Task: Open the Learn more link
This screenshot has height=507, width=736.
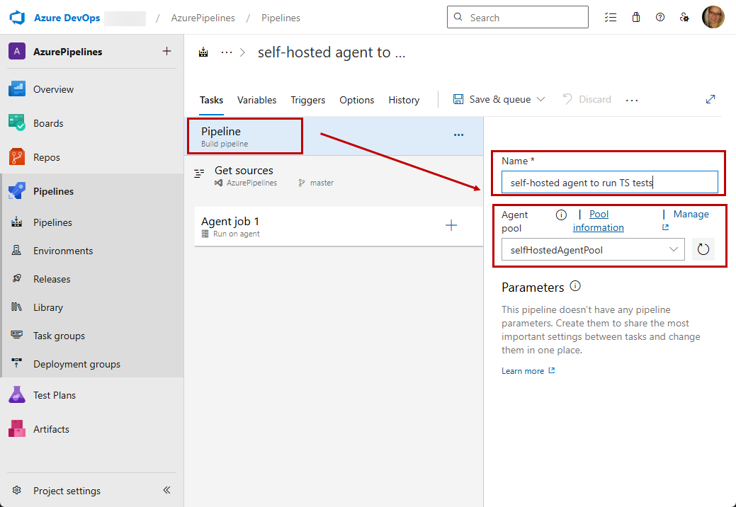Action: [528, 371]
